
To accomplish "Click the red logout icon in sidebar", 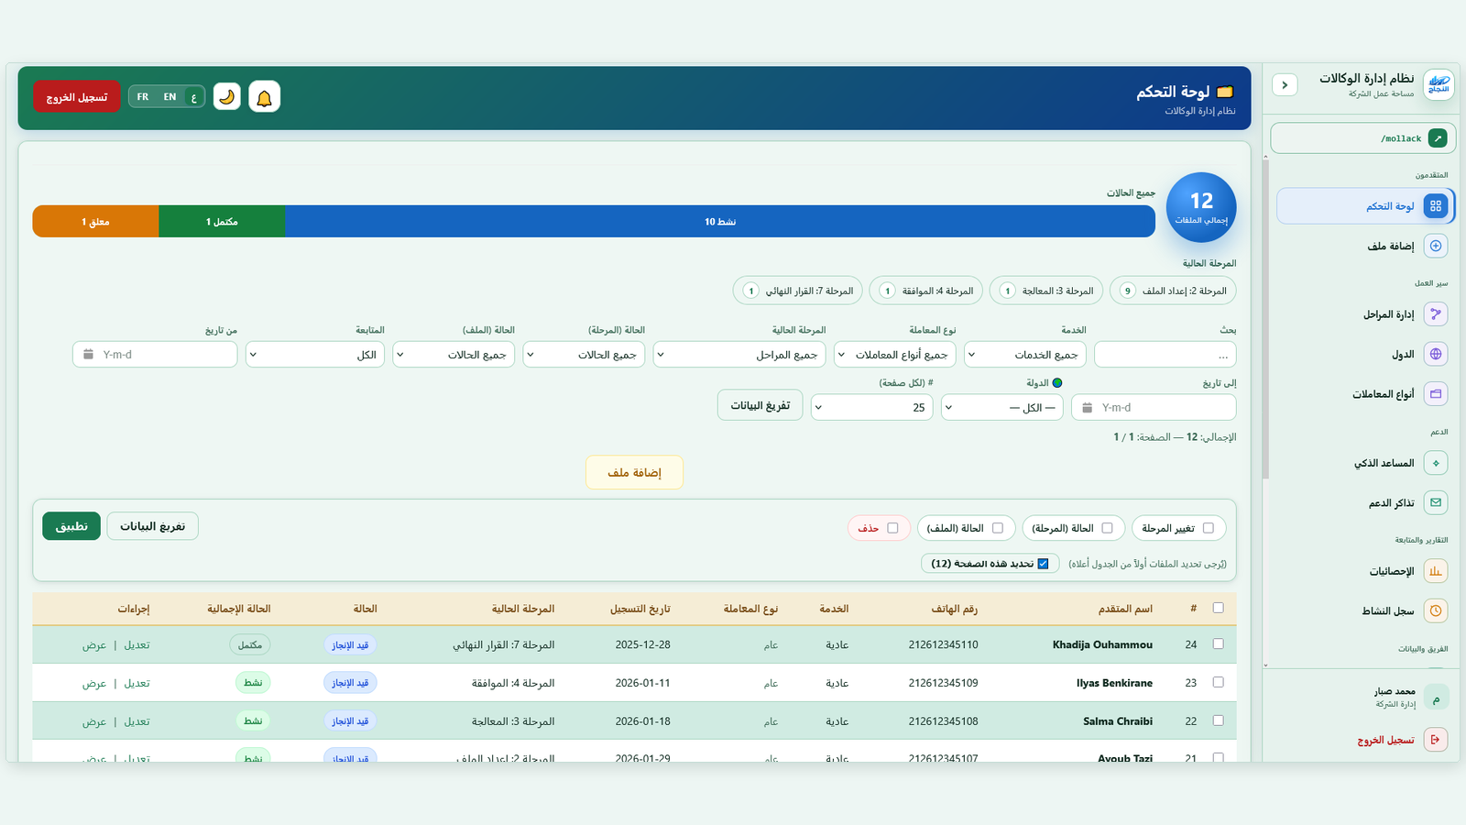I will pos(1436,740).
